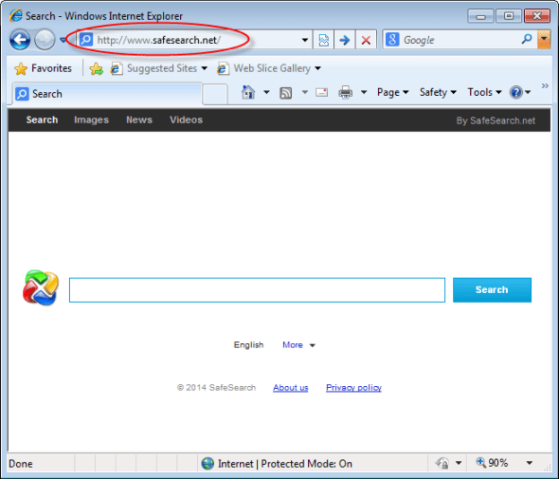Click the Print icon

pos(346,92)
